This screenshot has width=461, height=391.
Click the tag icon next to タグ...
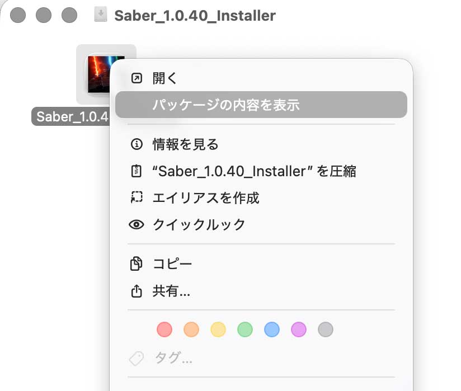[x=136, y=357]
